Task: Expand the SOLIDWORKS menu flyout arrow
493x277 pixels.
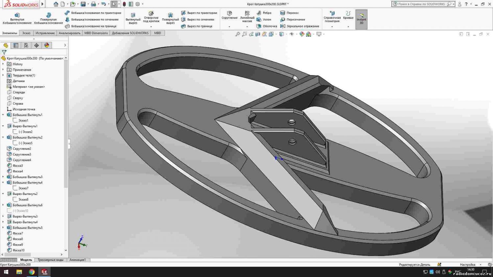Action: 43,4
